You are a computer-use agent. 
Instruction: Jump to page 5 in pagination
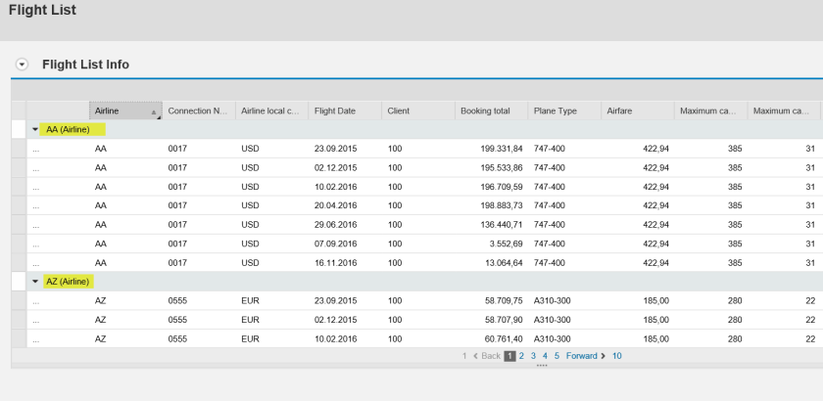pos(557,356)
